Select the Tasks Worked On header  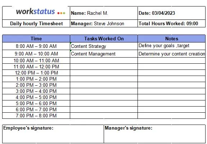click(104, 39)
